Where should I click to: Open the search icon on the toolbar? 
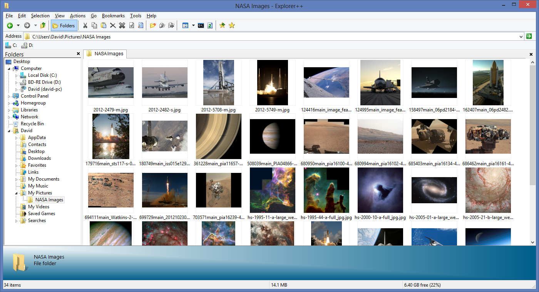coord(141,25)
